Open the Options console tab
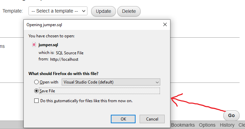Image resolution: width=245 pixels, height=129 pixels. [x=207, y=125]
